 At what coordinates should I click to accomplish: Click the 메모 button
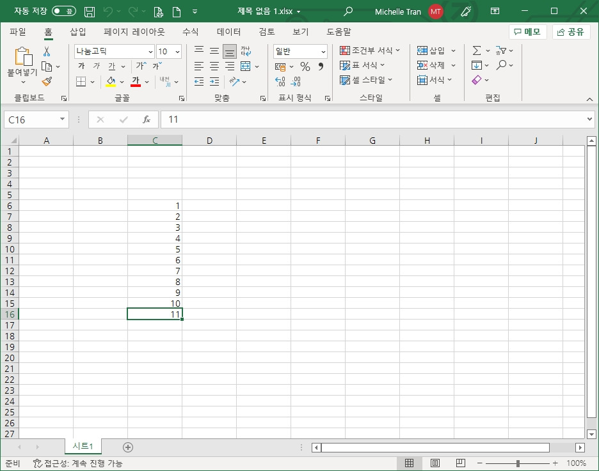point(527,32)
